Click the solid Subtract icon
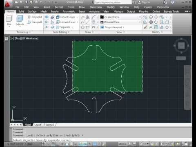Screen dimensions: 196x147 click(47, 22)
